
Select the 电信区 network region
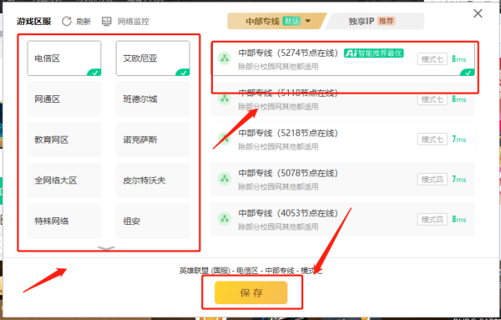tap(64, 58)
